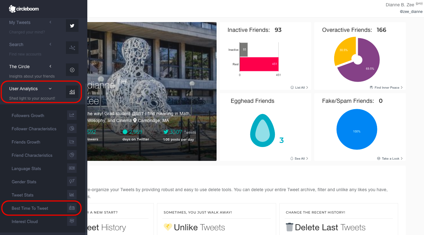Expand The Circle chevron
This screenshot has height=235, width=424.
(50, 66)
